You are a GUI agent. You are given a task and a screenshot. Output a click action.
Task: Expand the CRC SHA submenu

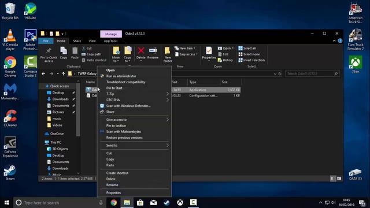pos(135,100)
